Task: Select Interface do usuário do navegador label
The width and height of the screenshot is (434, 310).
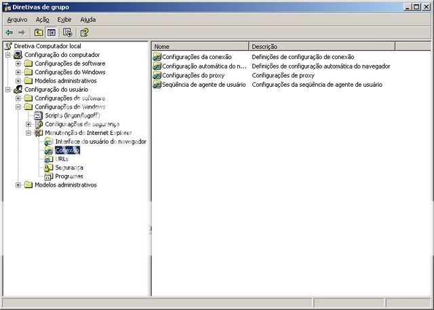Action: [101, 142]
